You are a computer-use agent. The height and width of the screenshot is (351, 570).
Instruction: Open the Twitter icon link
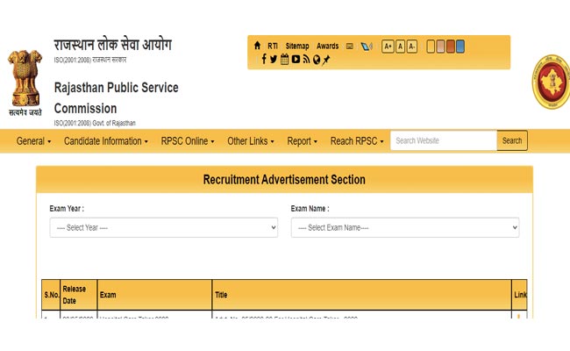(x=274, y=60)
